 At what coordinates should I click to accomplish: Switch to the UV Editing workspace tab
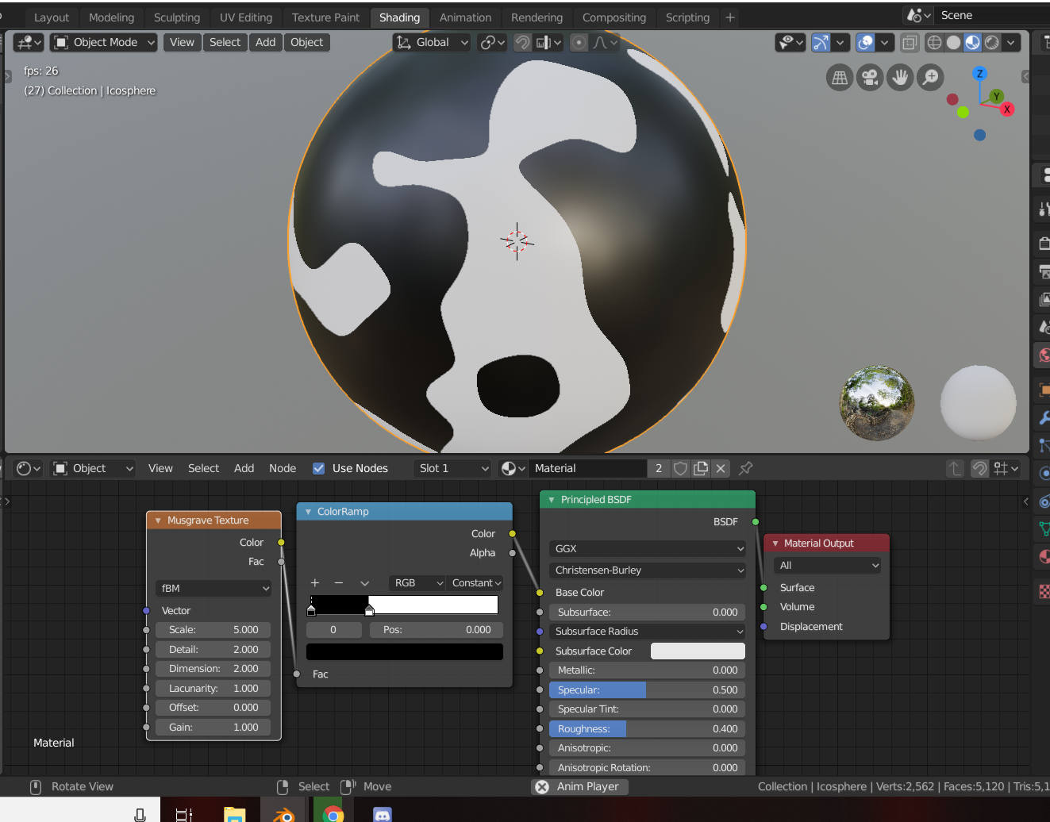(246, 17)
